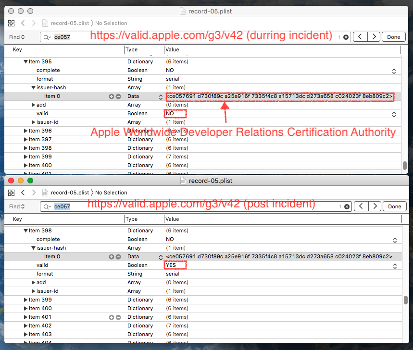Image resolution: width=413 pixels, height=350 pixels.
Task: Add row after Item 0 in top window
Action: click(112, 97)
